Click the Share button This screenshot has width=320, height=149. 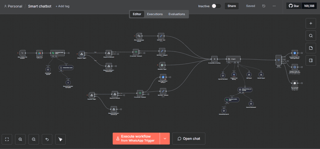(x=231, y=6)
